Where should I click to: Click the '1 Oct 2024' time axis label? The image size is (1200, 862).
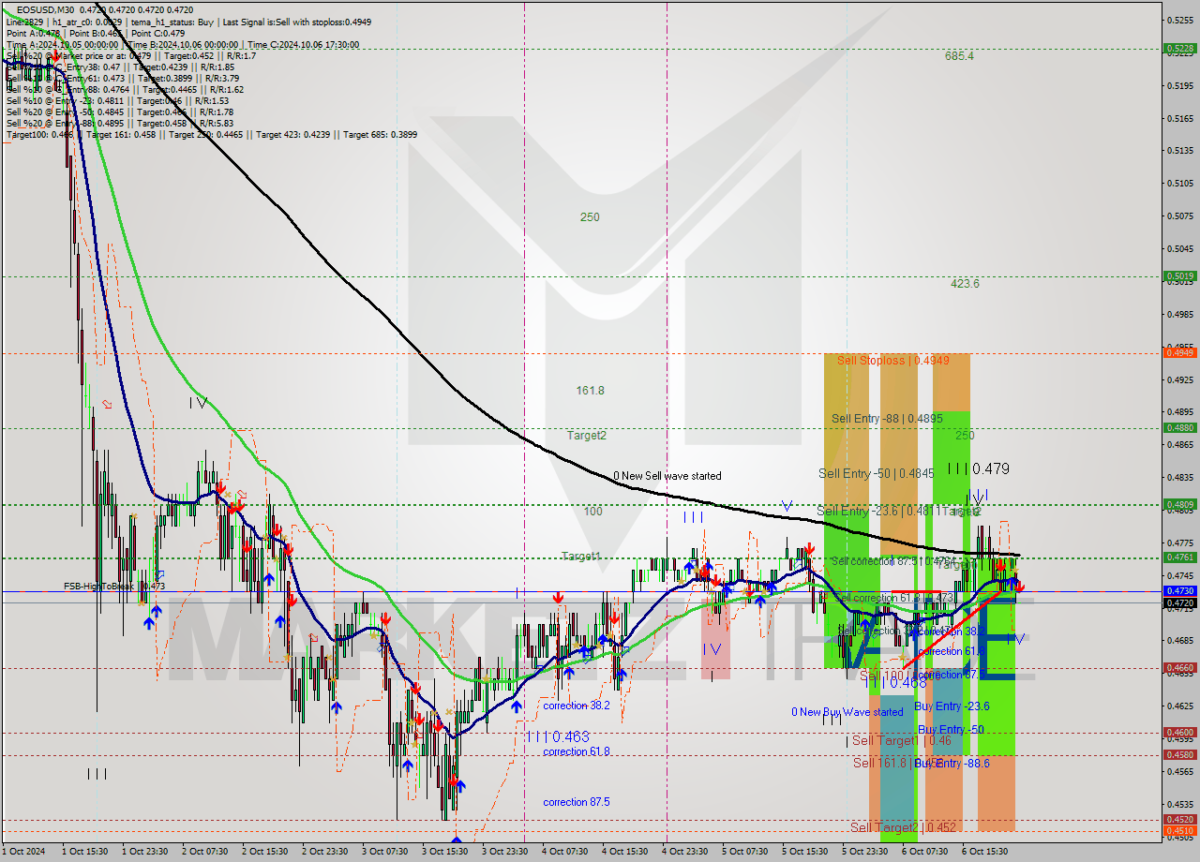(23, 852)
